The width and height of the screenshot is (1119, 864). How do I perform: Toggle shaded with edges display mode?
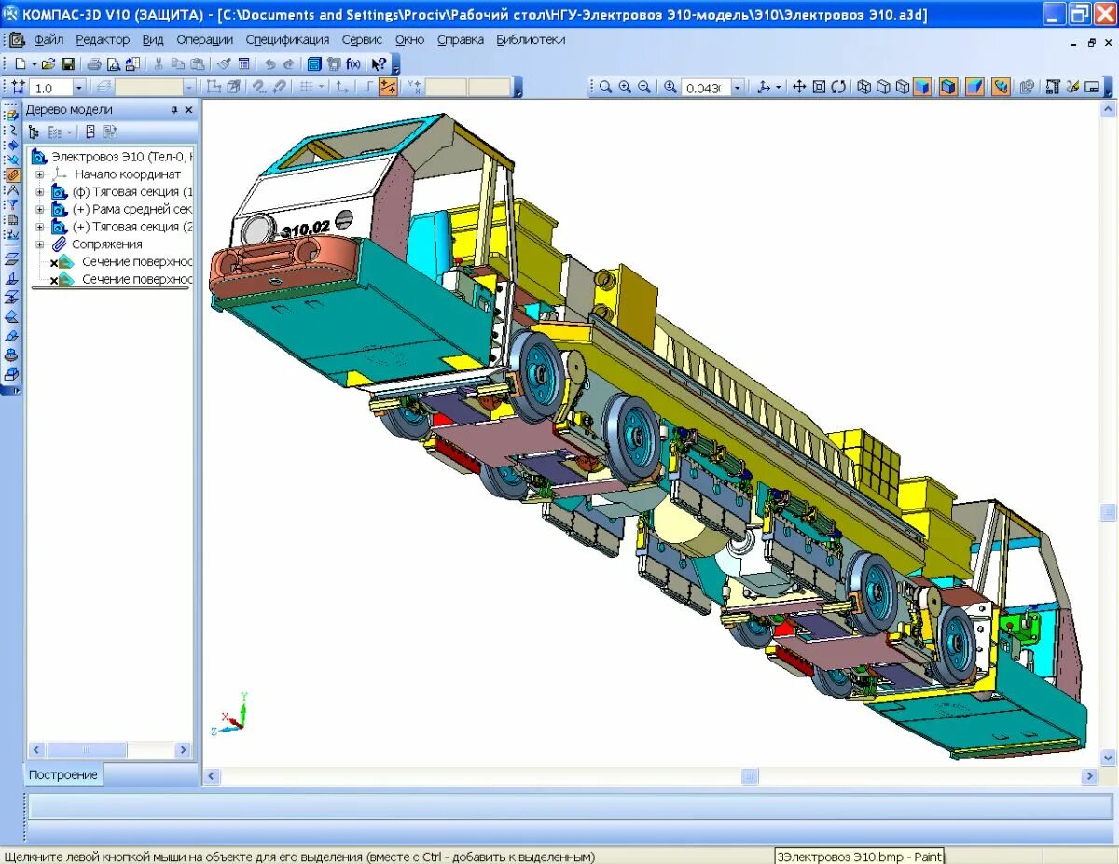[x=948, y=87]
